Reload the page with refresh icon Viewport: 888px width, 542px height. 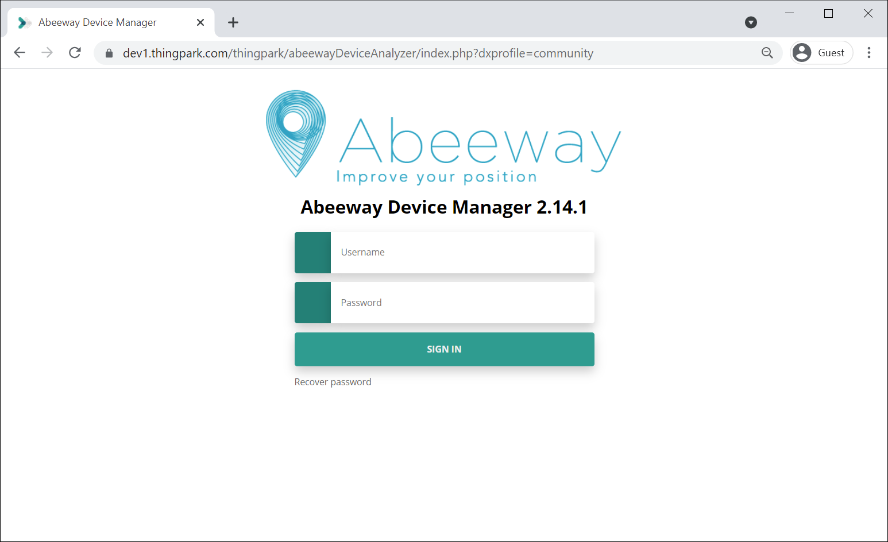click(x=75, y=53)
